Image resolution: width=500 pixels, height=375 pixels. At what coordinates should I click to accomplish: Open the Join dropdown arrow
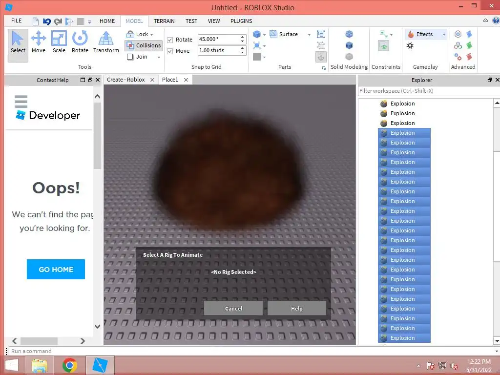pyautogui.click(x=159, y=57)
